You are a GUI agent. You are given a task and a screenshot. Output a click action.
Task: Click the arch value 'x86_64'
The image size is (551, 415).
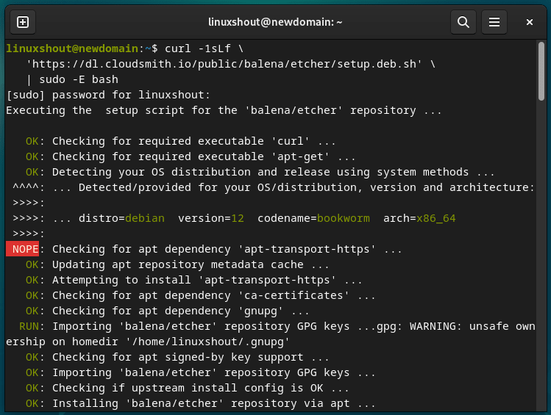[x=436, y=218]
